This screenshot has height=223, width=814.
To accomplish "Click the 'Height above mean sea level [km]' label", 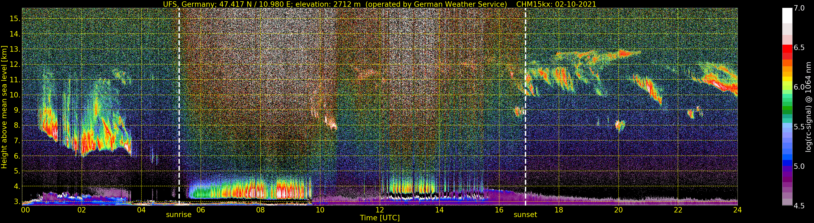I will (x=4, y=107).
